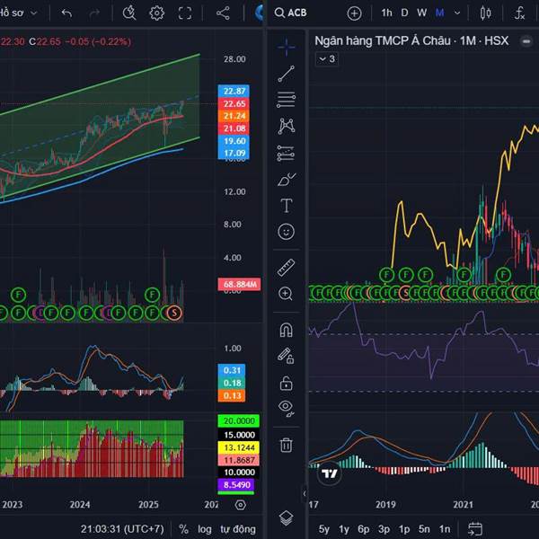
Task: Switch to the D daily timeframe
Action: click(404, 13)
